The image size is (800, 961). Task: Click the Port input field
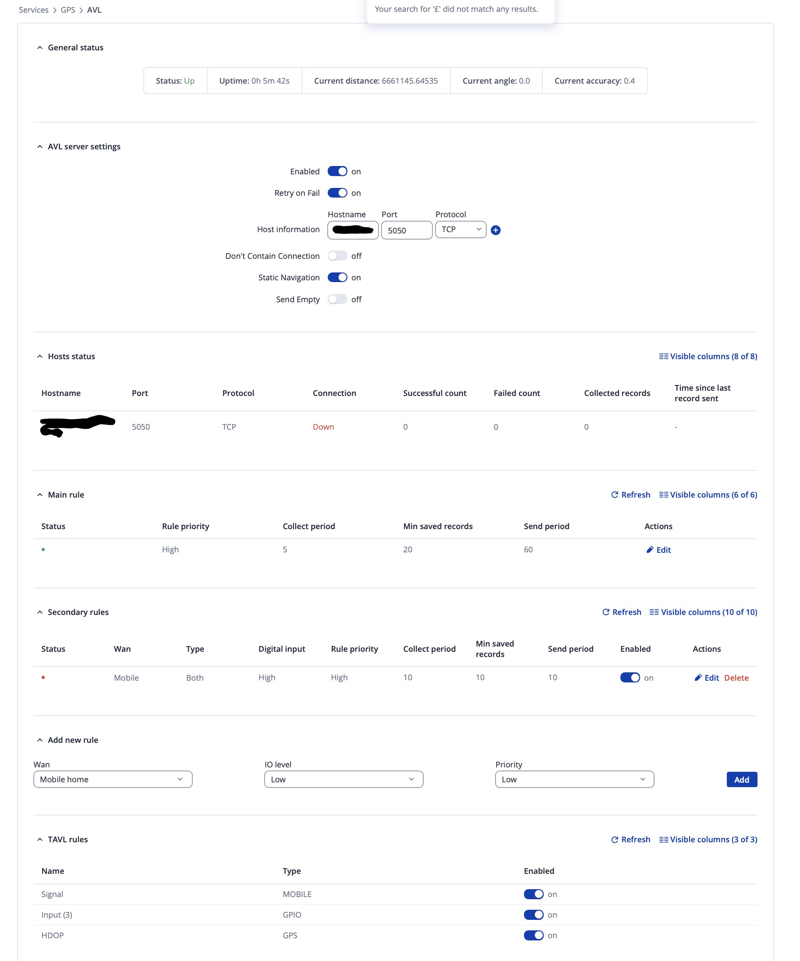tap(407, 230)
